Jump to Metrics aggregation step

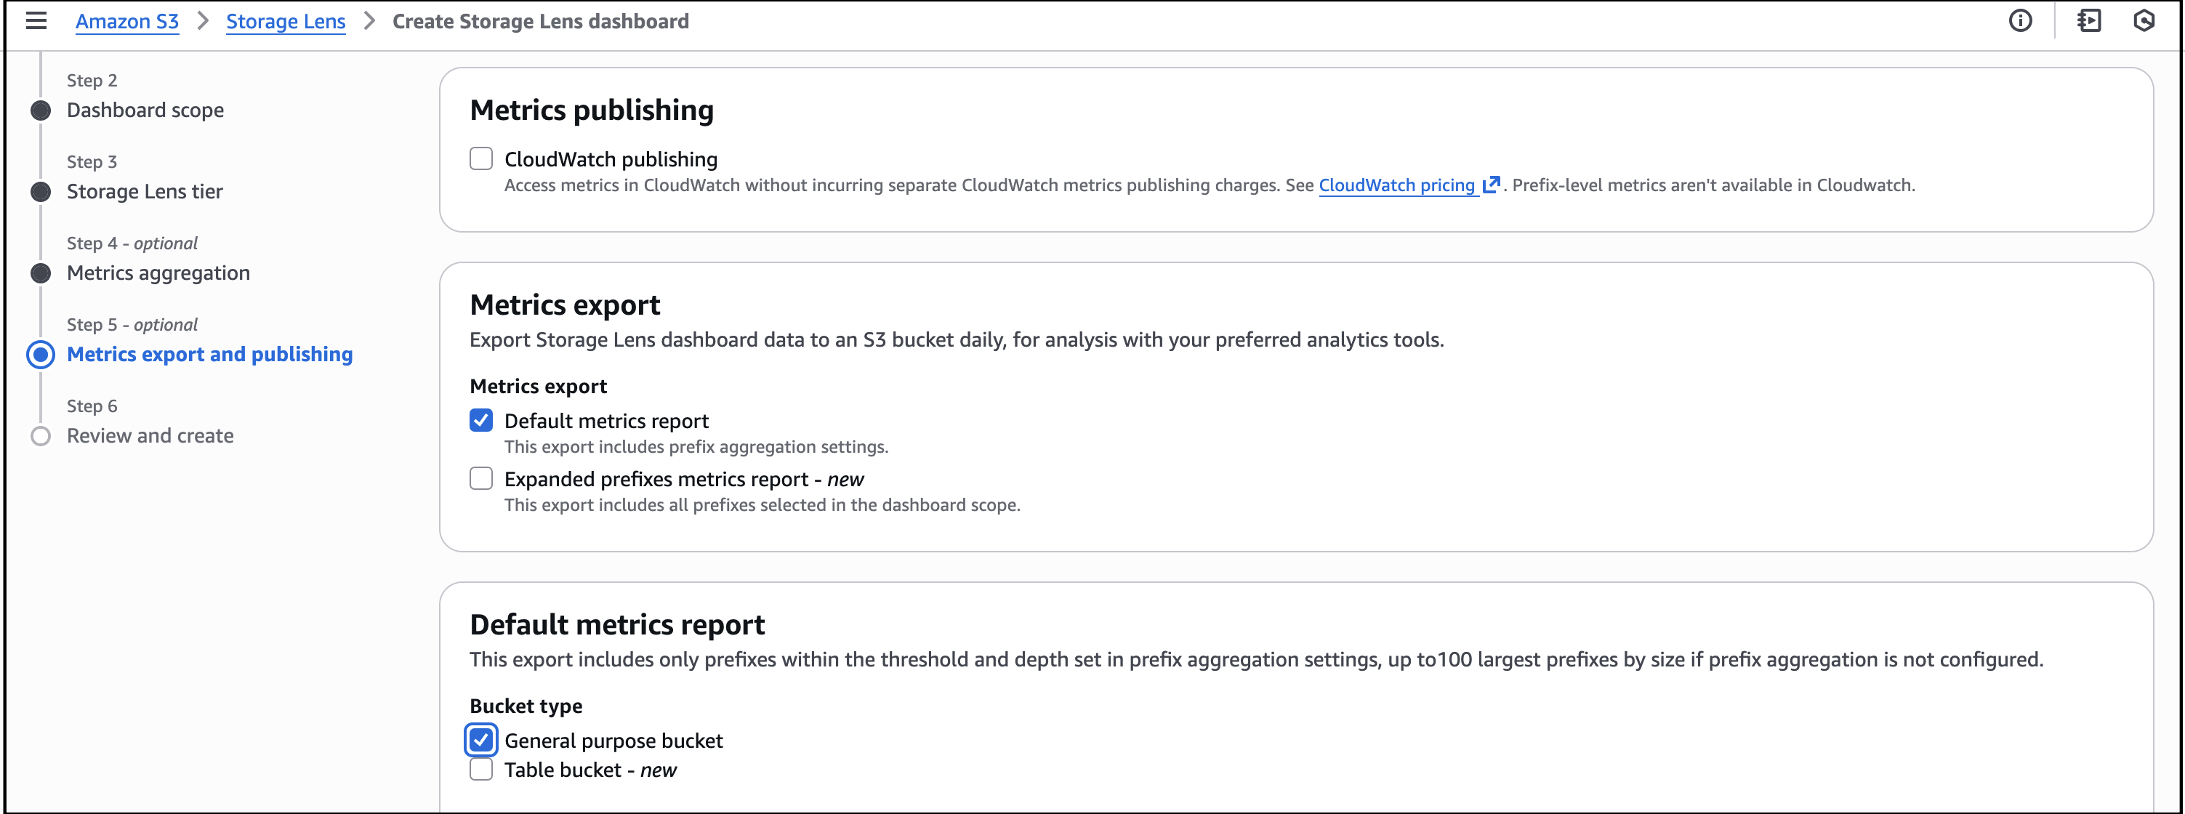(x=158, y=273)
